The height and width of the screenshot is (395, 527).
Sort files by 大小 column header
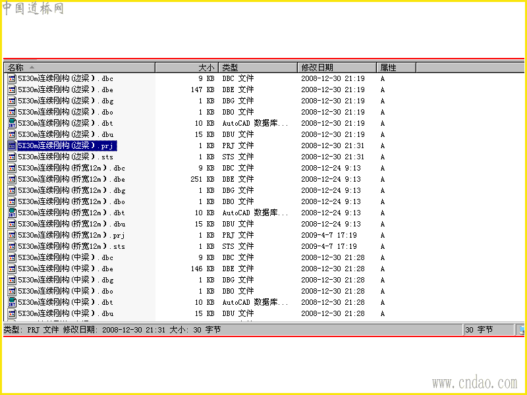coord(187,68)
